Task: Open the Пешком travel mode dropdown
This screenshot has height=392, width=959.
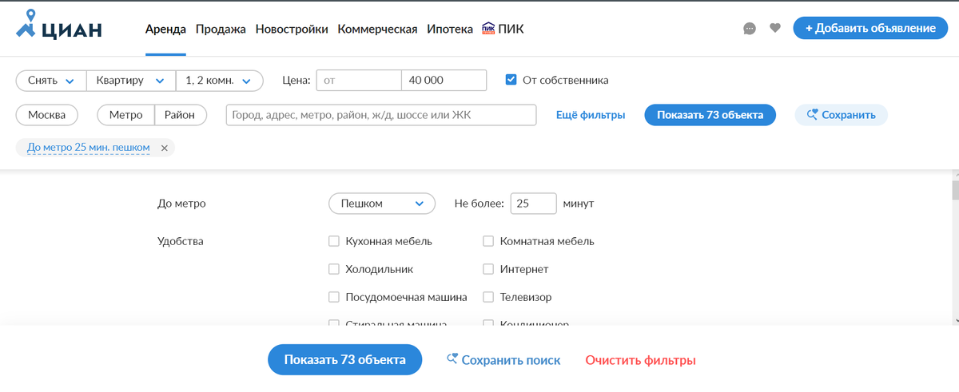Action: coord(382,204)
